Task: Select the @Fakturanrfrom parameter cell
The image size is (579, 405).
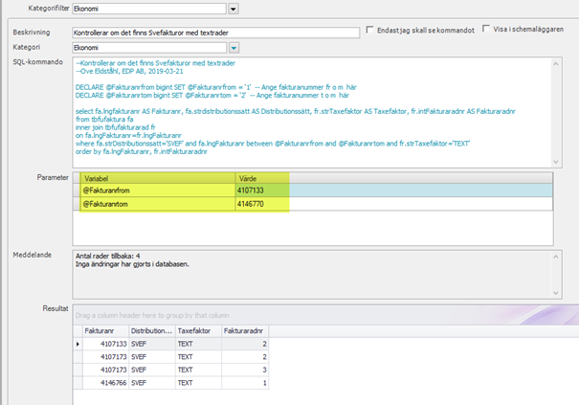Action: (x=158, y=192)
